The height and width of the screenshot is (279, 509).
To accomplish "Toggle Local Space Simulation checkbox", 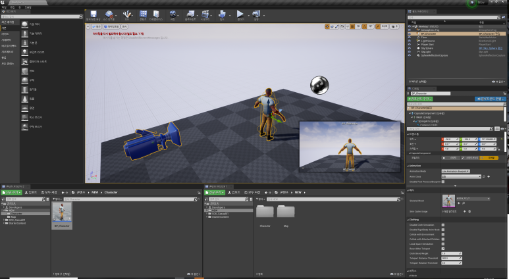I will click(x=443, y=244).
